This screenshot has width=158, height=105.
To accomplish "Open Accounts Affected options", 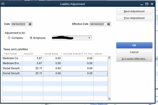I will point(134,59).
